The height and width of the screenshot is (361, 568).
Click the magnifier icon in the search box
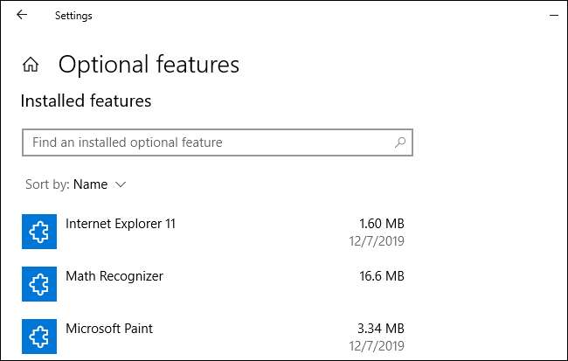tap(400, 142)
